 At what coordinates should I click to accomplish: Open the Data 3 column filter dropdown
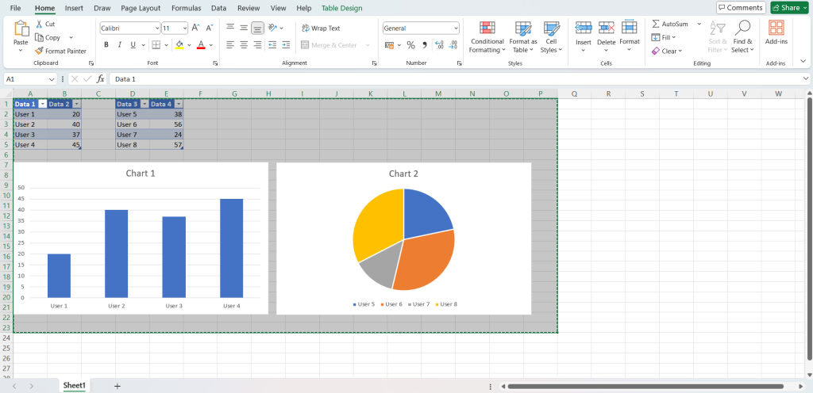(144, 104)
